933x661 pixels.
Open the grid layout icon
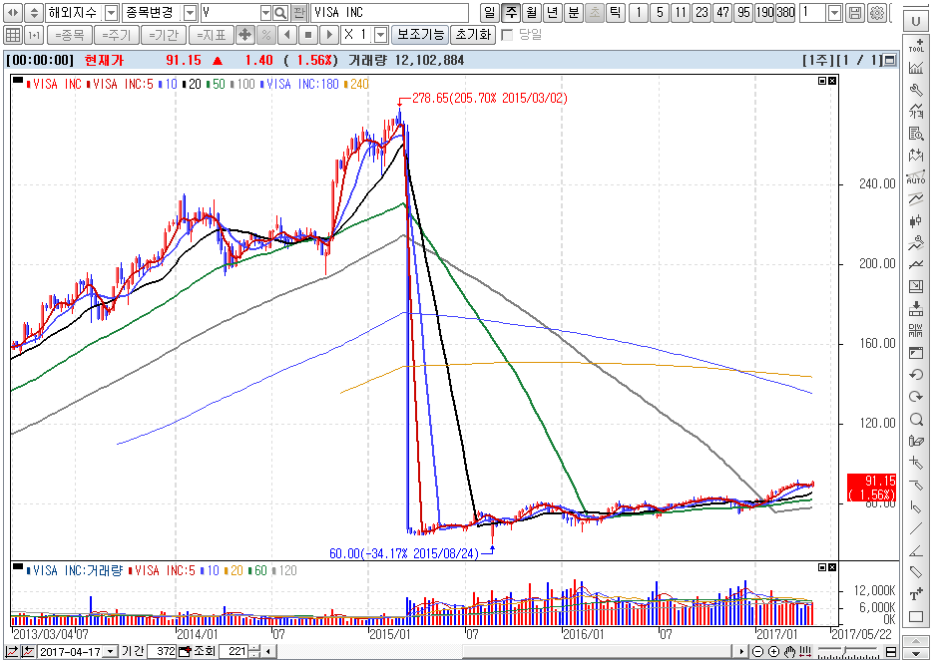(13, 35)
